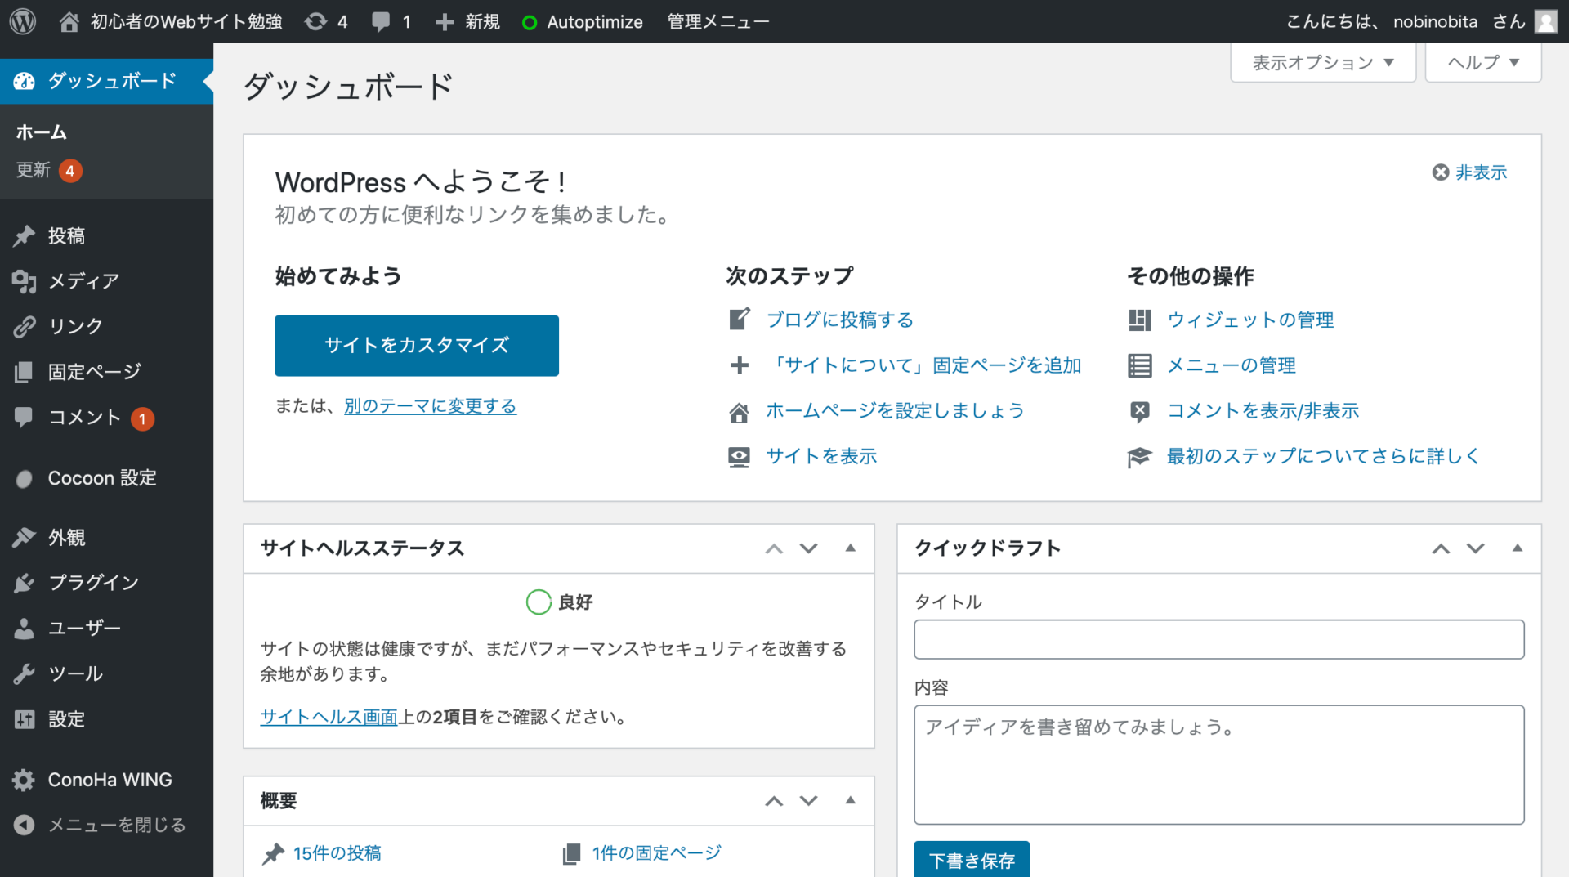Click the WordPress logo in admin bar

23,21
